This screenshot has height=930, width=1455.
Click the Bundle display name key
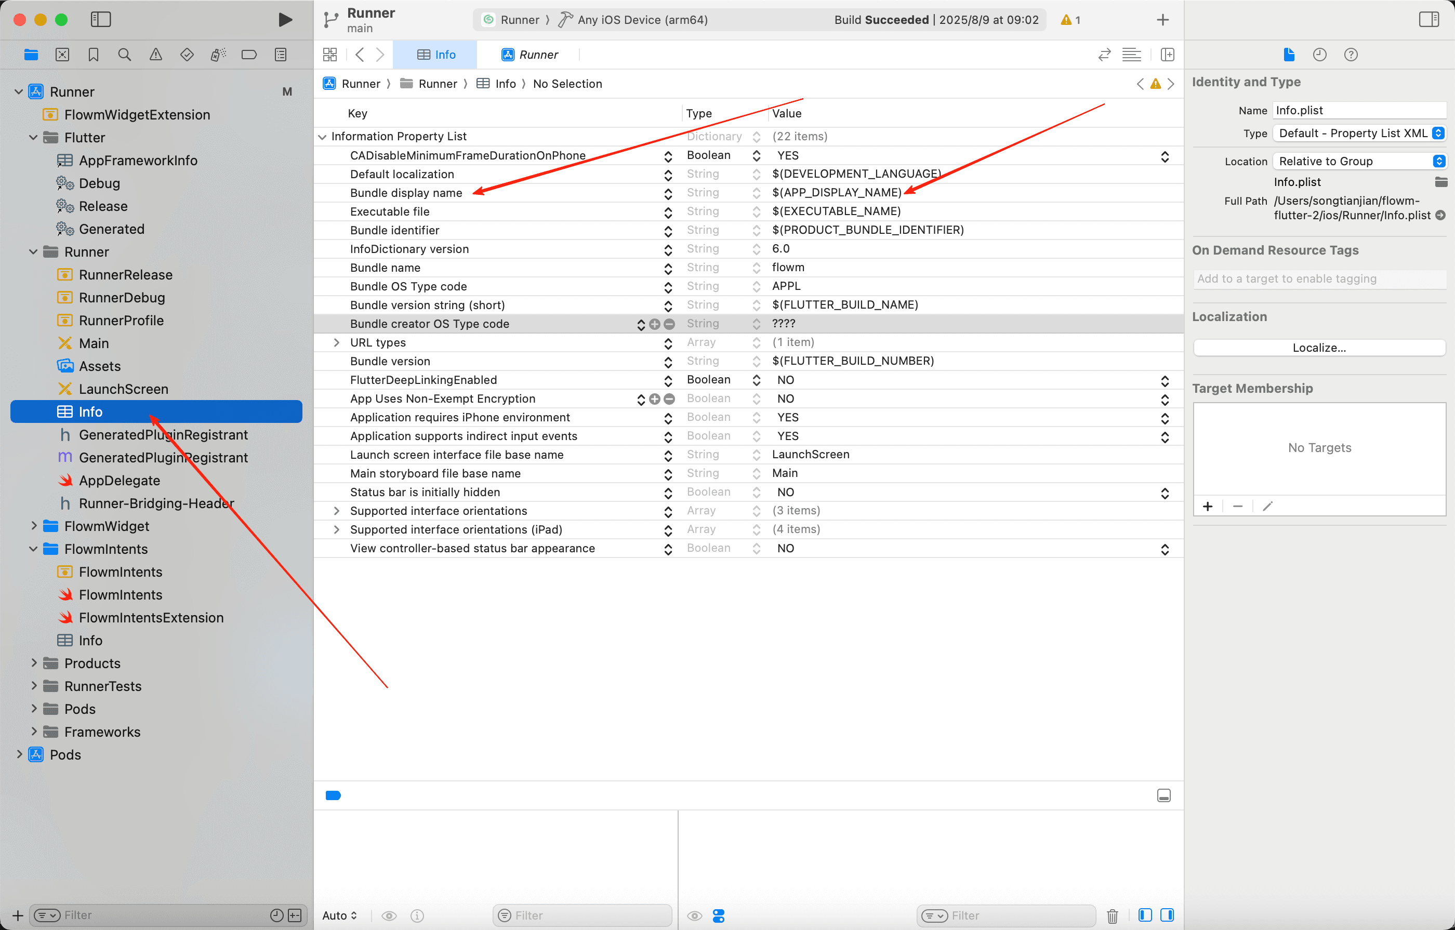[406, 193]
